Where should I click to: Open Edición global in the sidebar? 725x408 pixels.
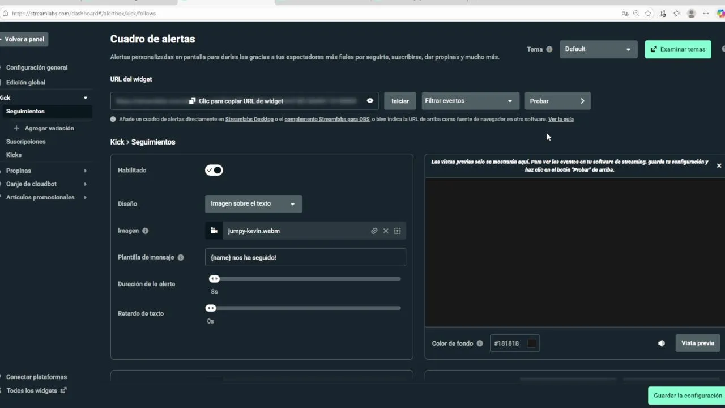pos(25,82)
